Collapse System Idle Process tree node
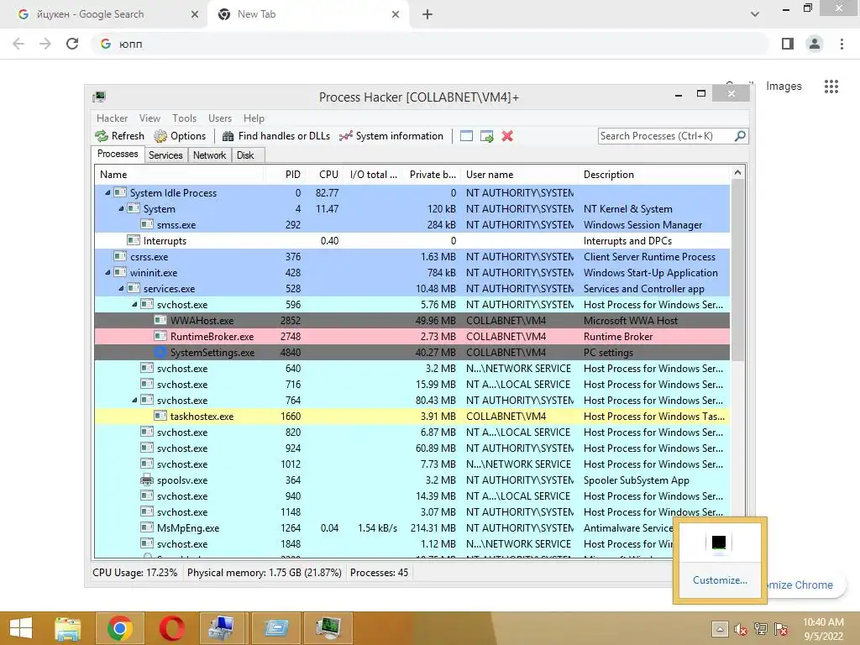The width and height of the screenshot is (860, 645). (x=107, y=192)
